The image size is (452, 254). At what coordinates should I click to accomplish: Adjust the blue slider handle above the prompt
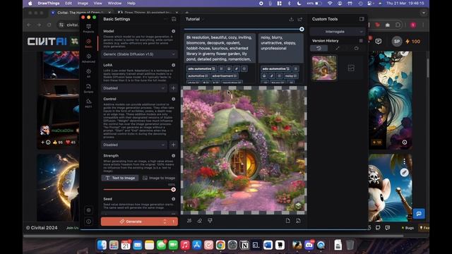tap(302, 29)
